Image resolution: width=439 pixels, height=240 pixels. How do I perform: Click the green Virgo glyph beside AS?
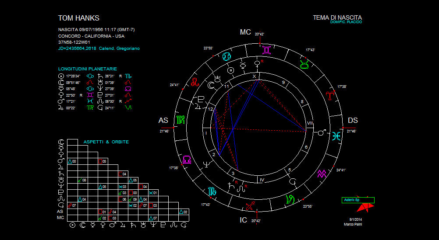181,120
